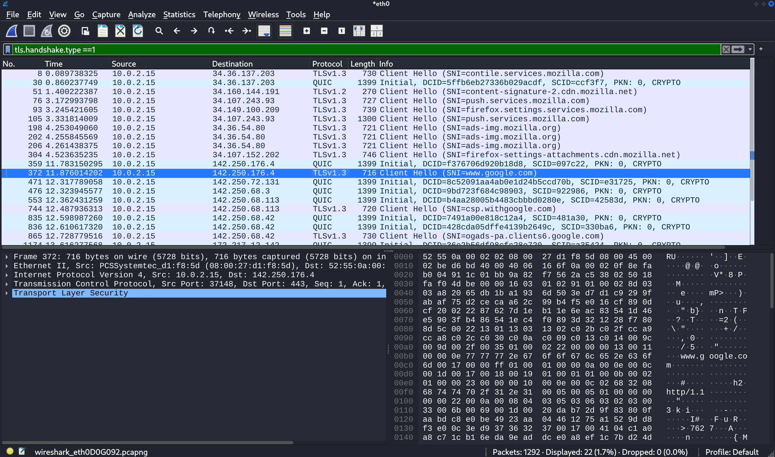
Task: Sort by the Length column header
Action: pyautogui.click(x=362, y=64)
